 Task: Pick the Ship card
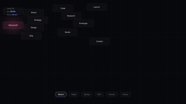tap(31, 36)
